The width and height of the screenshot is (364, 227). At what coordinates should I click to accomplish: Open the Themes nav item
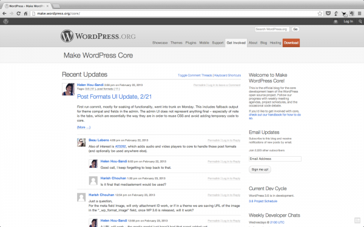177,42
